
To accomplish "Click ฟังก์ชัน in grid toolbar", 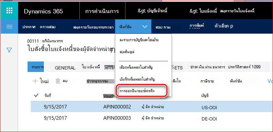I will [236, 81].
